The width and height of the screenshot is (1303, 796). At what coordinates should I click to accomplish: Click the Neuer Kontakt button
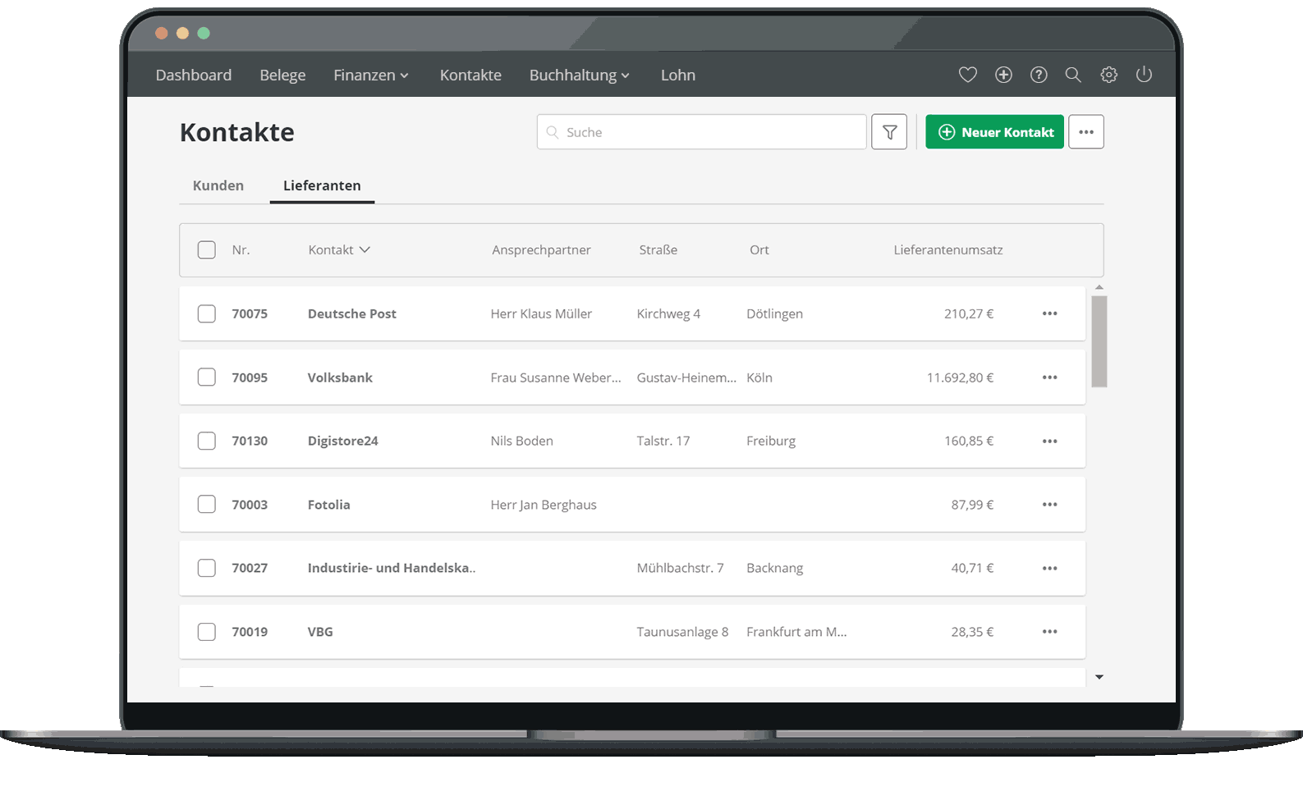pos(994,132)
